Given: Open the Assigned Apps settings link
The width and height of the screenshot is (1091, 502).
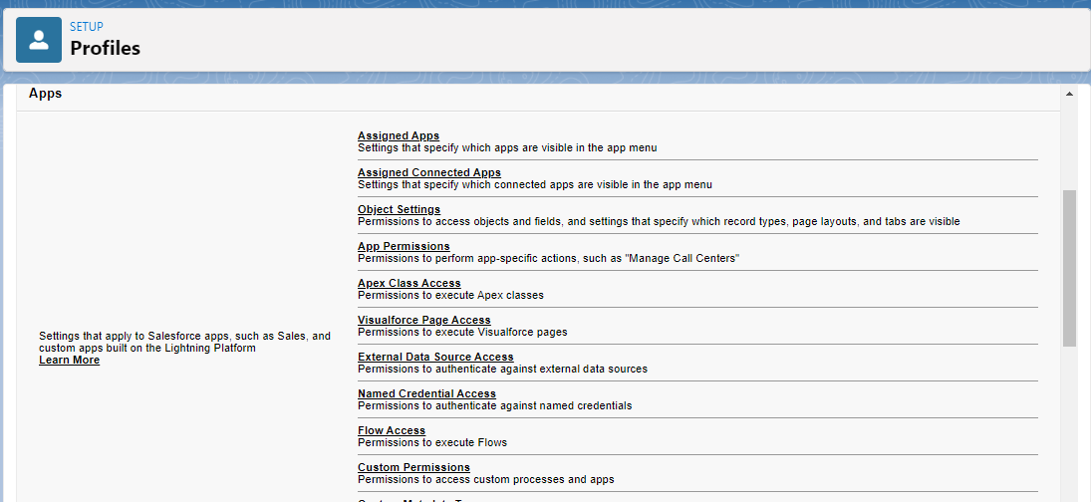Looking at the screenshot, I should [399, 135].
